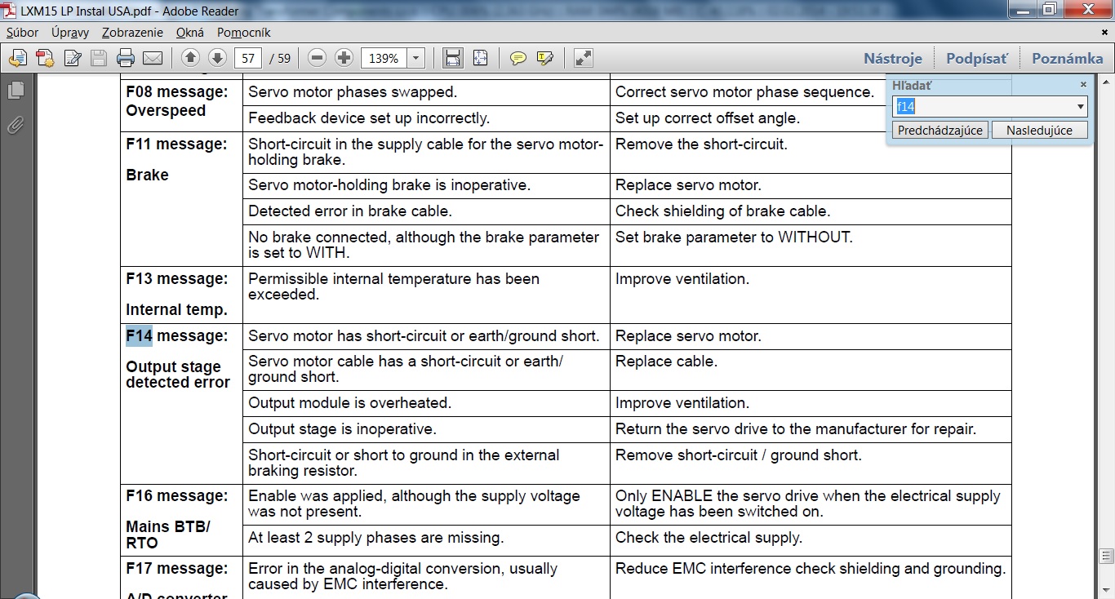Image resolution: width=1115 pixels, height=599 pixels.
Task: Zoom in with plus button
Action: click(344, 58)
